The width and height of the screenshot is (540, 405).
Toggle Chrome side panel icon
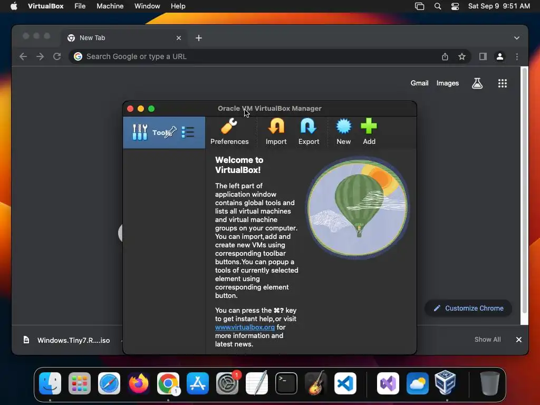483,56
